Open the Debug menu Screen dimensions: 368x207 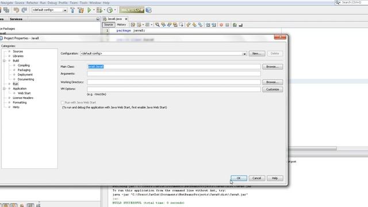click(x=52, y=3)
